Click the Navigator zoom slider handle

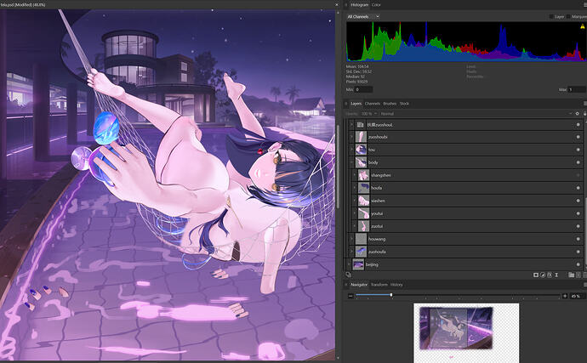[x=391, y=295]
